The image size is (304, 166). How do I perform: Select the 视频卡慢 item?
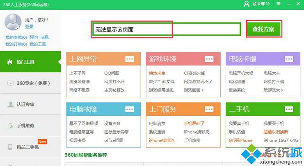[x=78, y=140]
